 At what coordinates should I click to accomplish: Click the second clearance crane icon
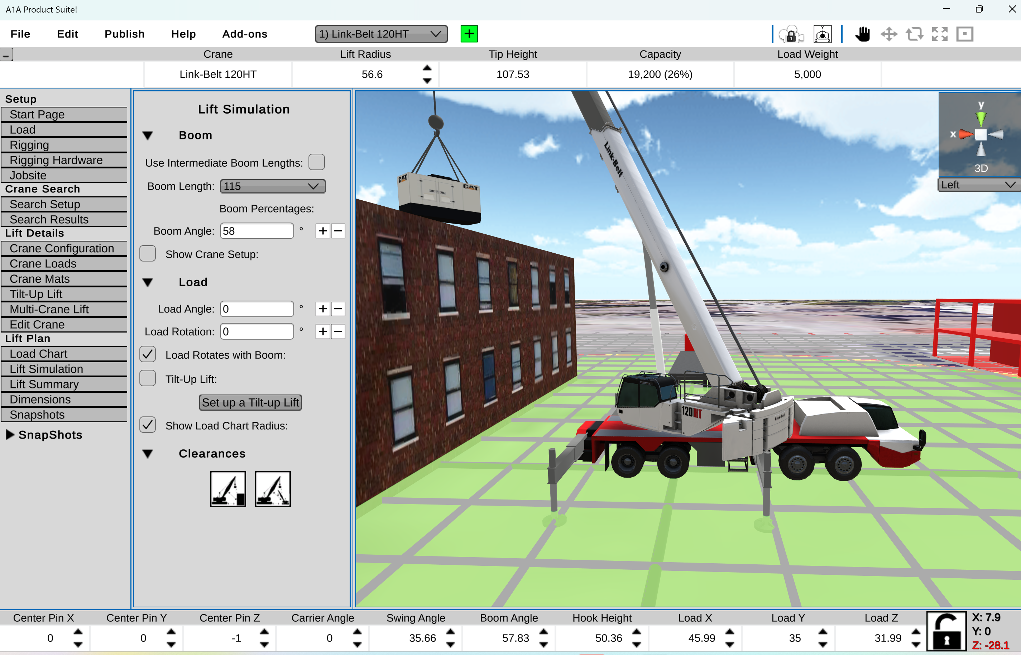coord(273,489)
